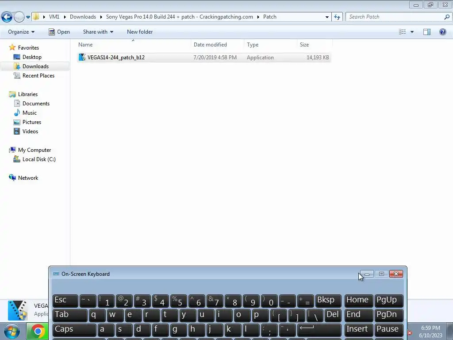The height and width of the screenshot is (340, 453).
Task: Click the search magnifier icon
Action: click(x=447, y=17)
